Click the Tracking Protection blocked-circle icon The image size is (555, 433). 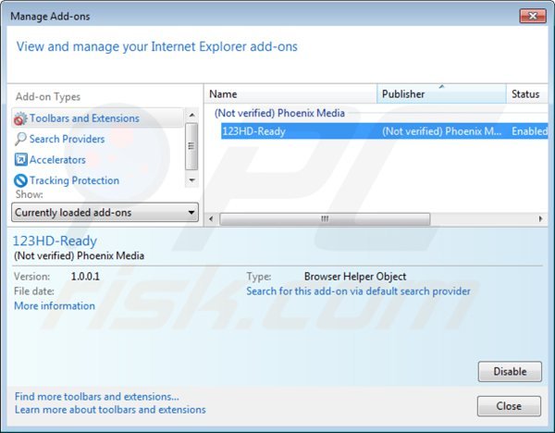20,180
